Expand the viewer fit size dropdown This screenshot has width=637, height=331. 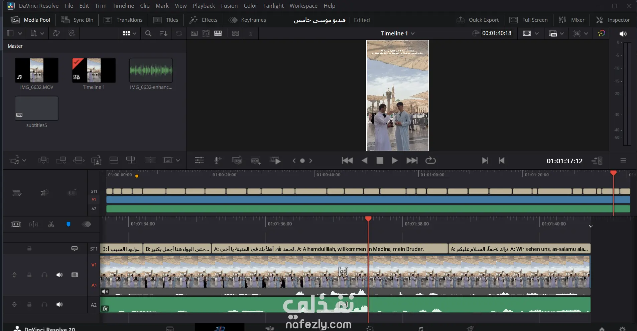pos(536,33)
